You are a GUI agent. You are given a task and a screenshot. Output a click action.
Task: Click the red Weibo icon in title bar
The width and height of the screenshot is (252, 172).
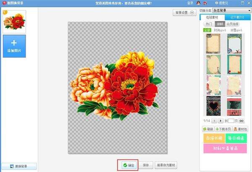(x=205, y=3)
